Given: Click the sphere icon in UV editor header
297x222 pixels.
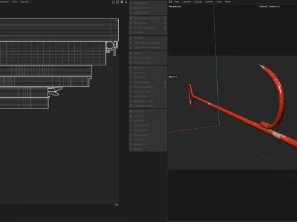Looking at the screenshot, I should click(122, 2).
